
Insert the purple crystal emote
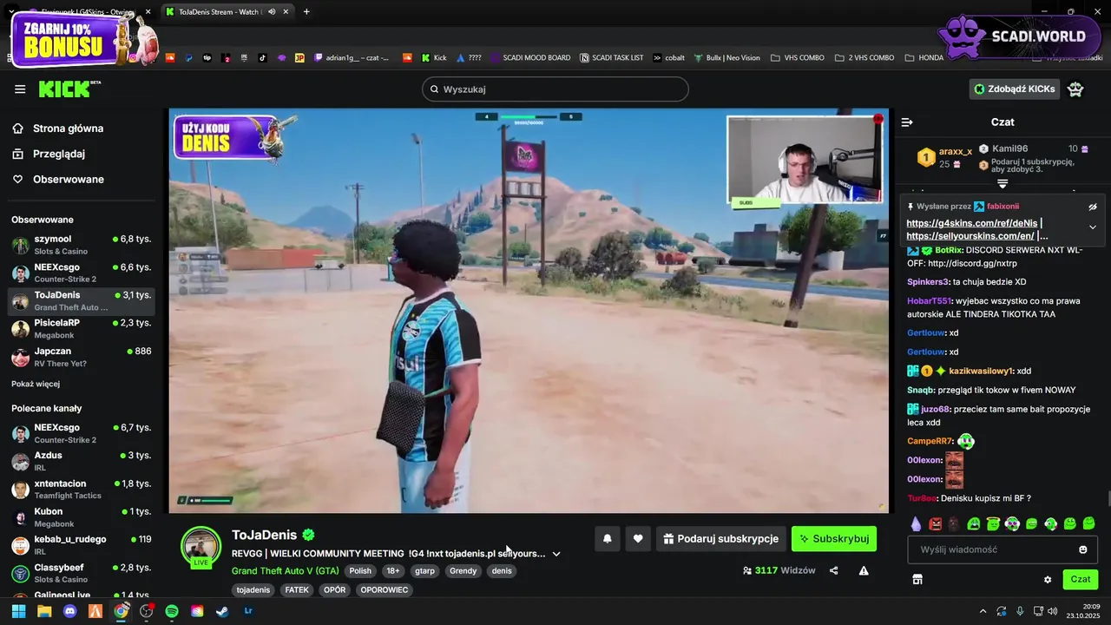(x=916, y=524)
